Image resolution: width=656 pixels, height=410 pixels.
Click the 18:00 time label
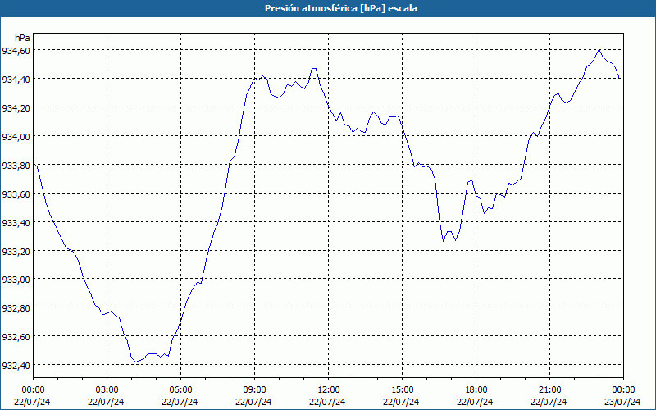point(476,390)
